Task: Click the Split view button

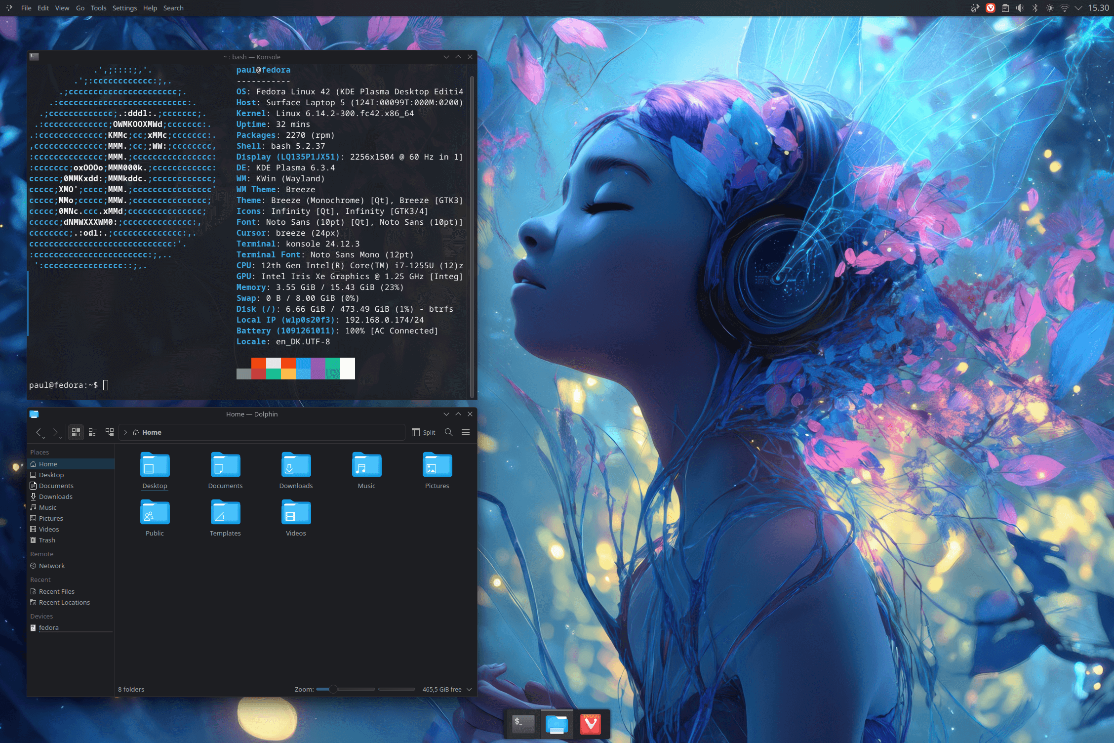Action: point(423,432)
